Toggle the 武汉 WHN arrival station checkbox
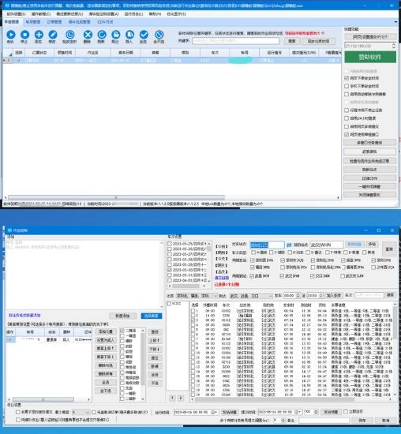The image size is (401, 434). click(282, 276)
